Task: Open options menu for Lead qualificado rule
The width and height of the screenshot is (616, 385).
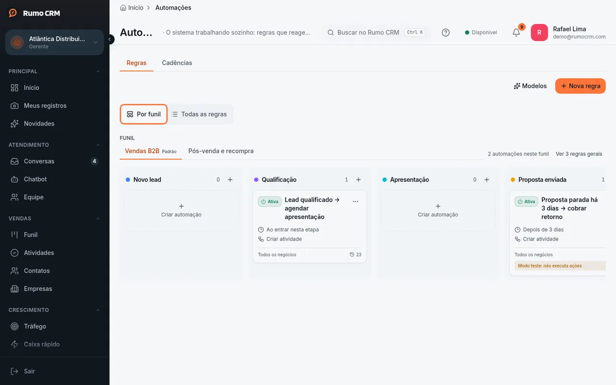Action: tap(356, 202)
